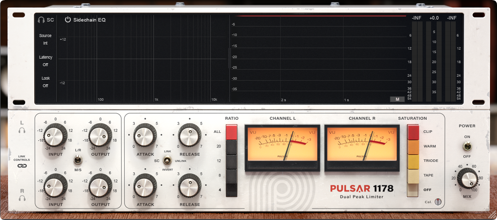Select the TRIODE saturation button
Screen dimensions: 497x220
coord(413,161)
